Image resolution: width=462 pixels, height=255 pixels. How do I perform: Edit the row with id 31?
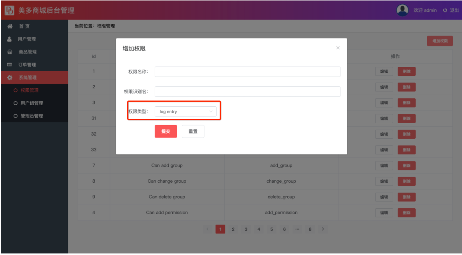[x=384, y=119]
